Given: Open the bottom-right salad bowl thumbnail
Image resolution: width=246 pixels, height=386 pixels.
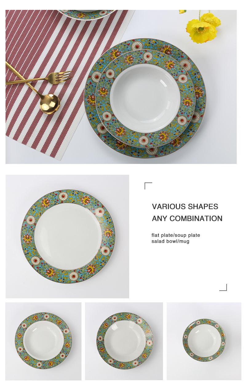Looking at the screenshot, I should pyautogui.click(x=204, y=341).
